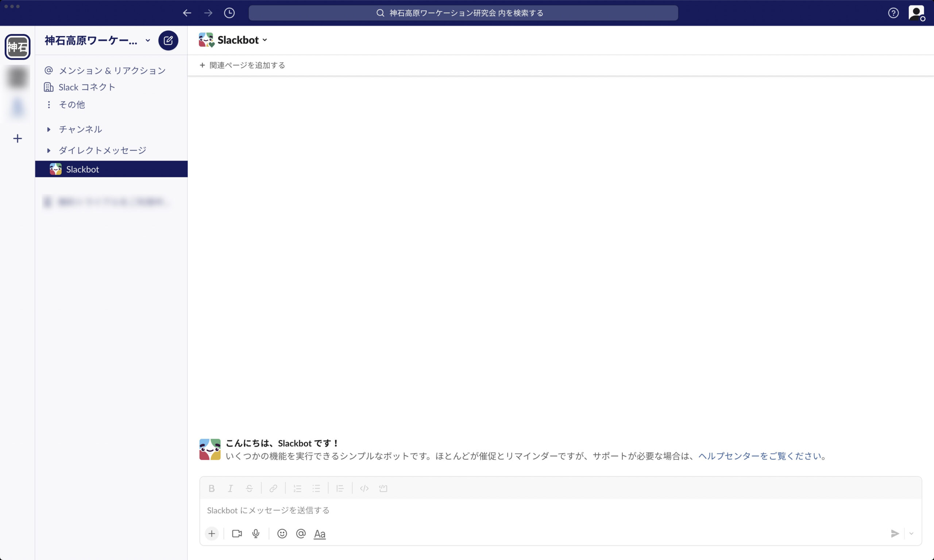
Task: Open the 神石高原ワーケー workspace menu
Action: [x=97, y=40]
